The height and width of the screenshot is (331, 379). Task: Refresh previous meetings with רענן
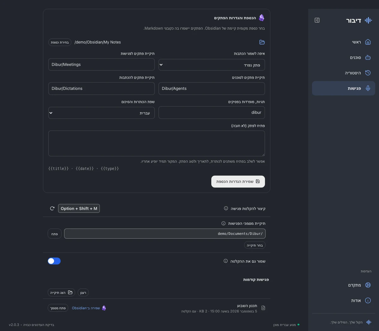83,293
